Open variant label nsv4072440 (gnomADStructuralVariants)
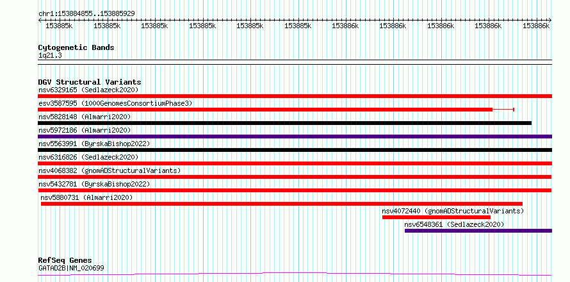Image resolution: width=570 pixels, height=282 pixels. click(453, 211)
